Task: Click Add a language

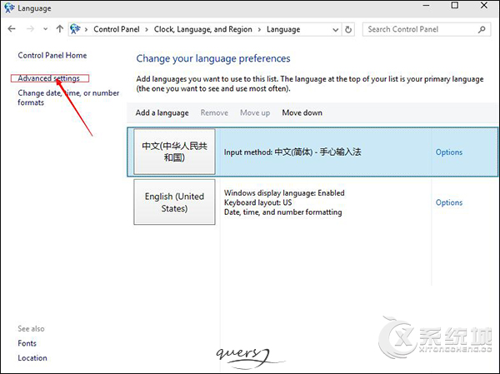Action: coord(162,113)
